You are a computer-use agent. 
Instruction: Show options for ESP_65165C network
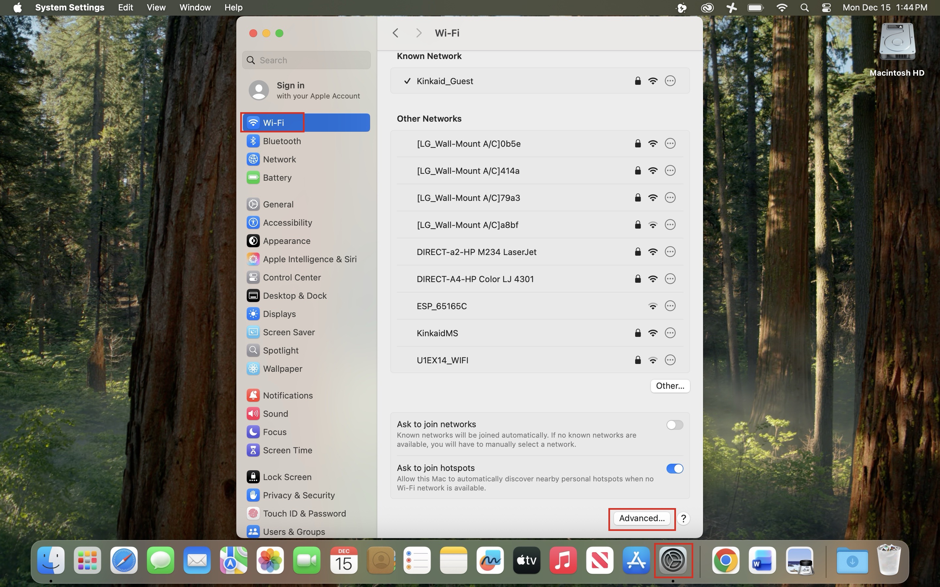(x=670, y=306)
